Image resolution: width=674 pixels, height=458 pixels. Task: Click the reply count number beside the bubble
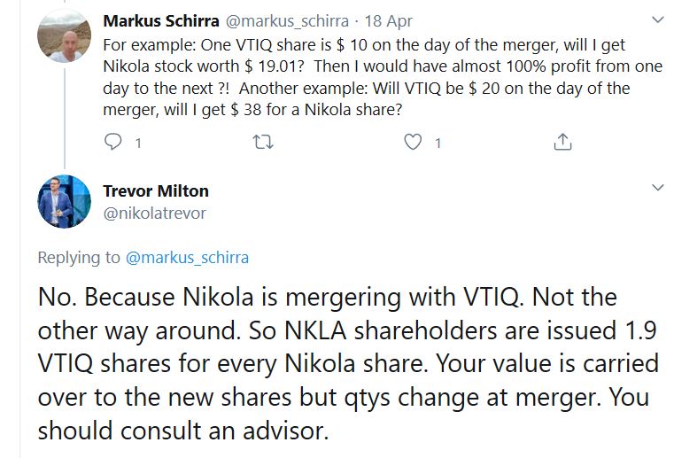click(137, 142)
